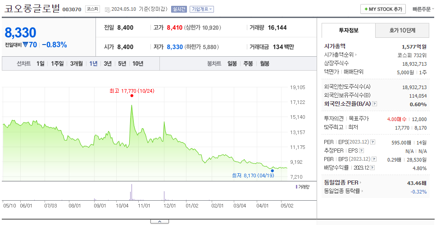The width and height of the screenshot is (436, 225).
Task: Open 동일업종 등락률 arrow link
Action: pyautogui.click(x=362, y=191)
